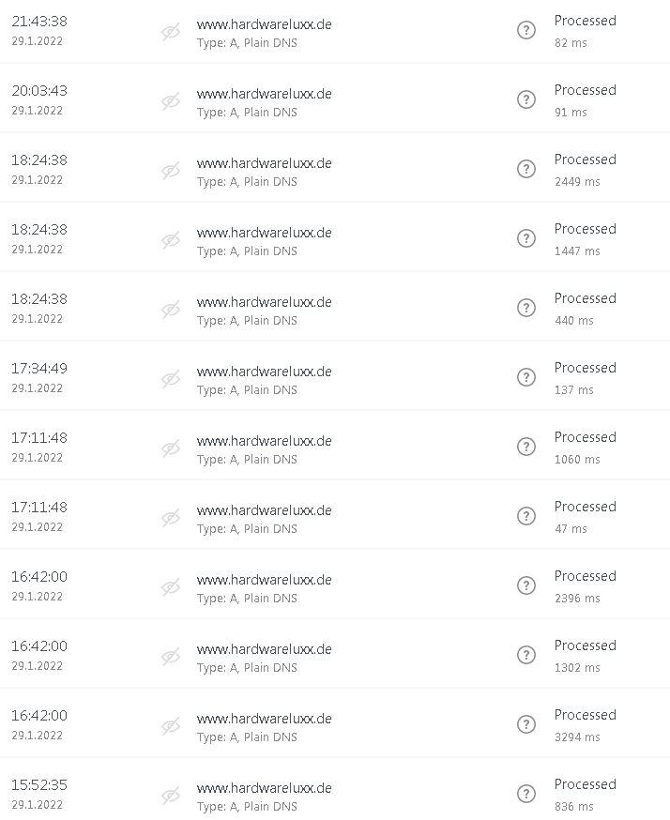Screen dimensions: 670x820
Task: Open the question-mark info for the 1447 ms query
Action: 526,238
